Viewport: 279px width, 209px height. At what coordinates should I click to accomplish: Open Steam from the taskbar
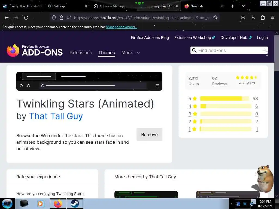pyautogui.click(x=75, y=204)
